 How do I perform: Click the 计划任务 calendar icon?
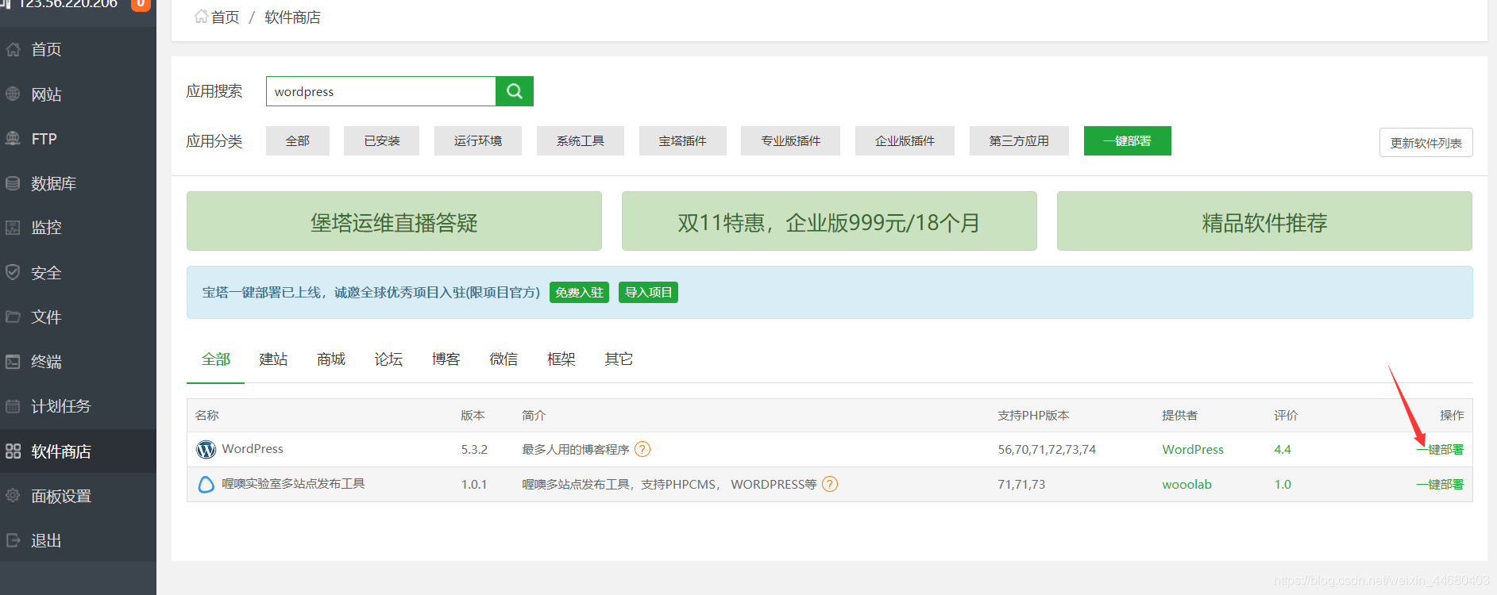click(x=13, y=406)
